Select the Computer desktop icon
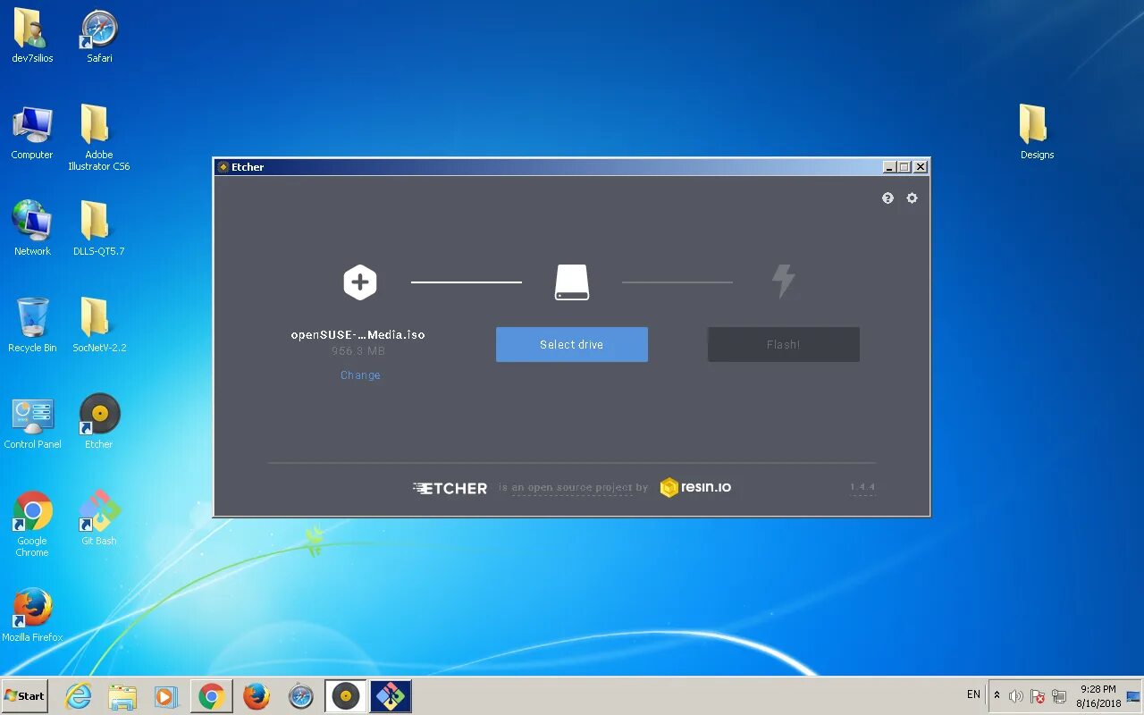Viewport: 1144px width, 715px height. (32, 133)
